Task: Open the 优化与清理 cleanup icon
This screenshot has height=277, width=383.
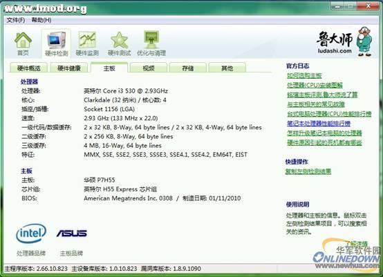Action: [x=151, y=44]
